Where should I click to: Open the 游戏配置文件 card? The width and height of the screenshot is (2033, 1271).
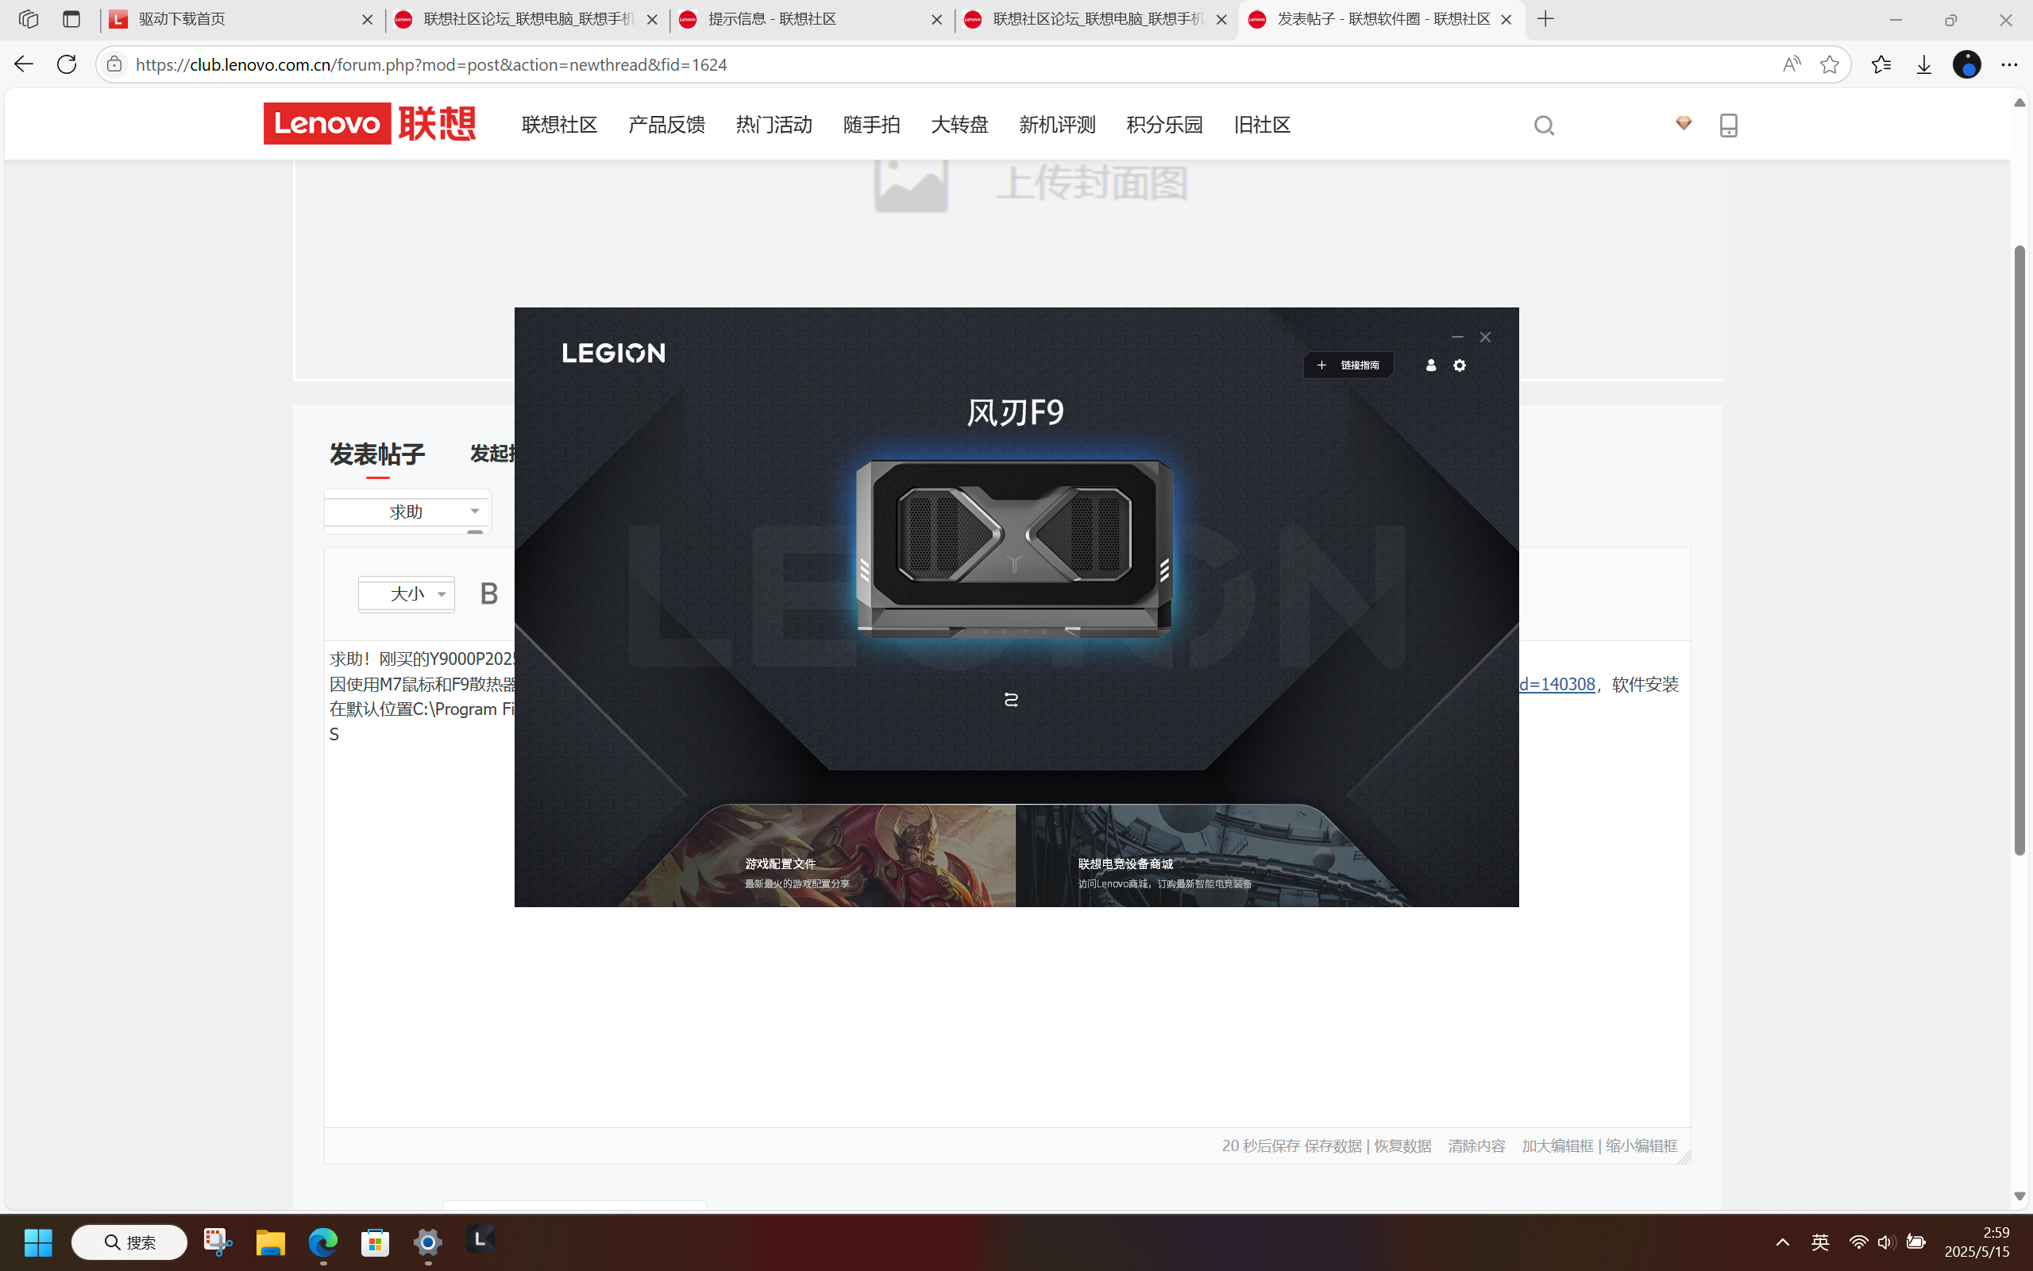coord(818,856)
